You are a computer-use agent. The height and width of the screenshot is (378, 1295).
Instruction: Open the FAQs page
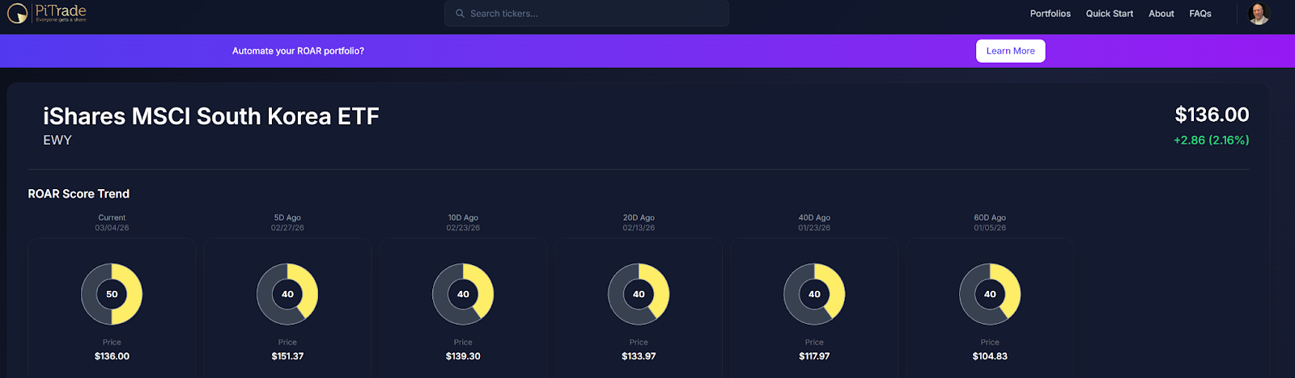pos(1199,14)
